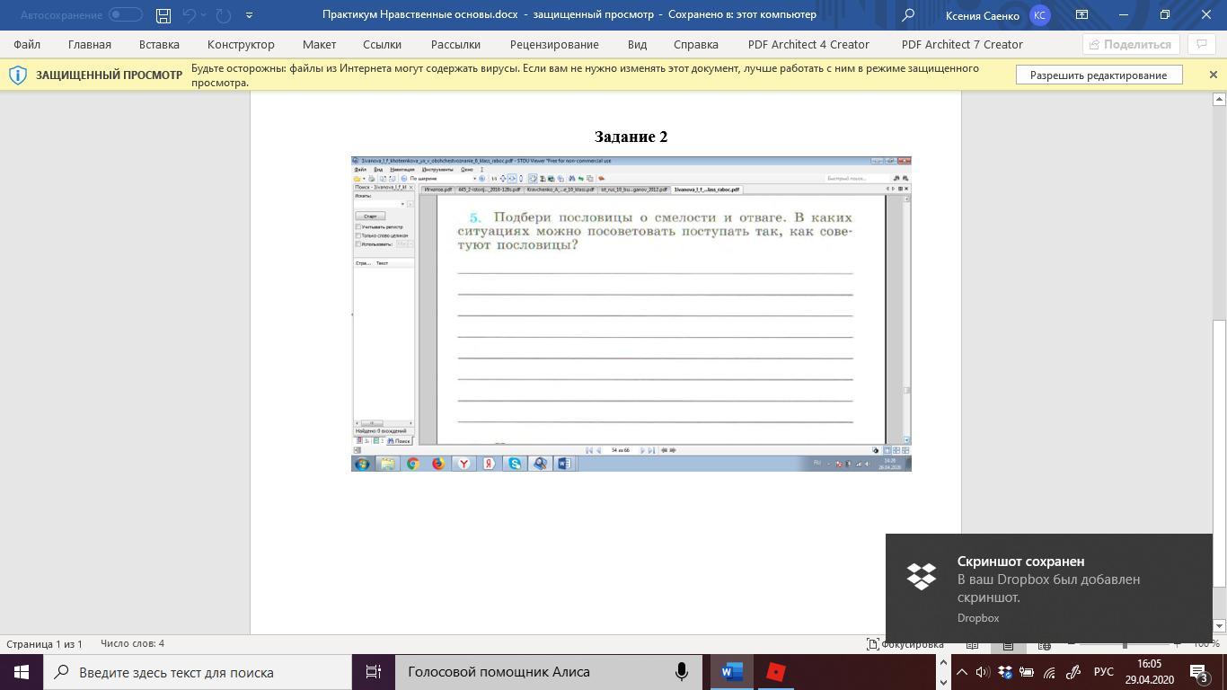
Task: Click the Save icon in title bar
Action: [163, 15]
